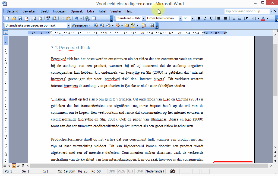Screen dimensions: 278x176
Task: Select the print layout view button
Action: [x=14, y=165]
